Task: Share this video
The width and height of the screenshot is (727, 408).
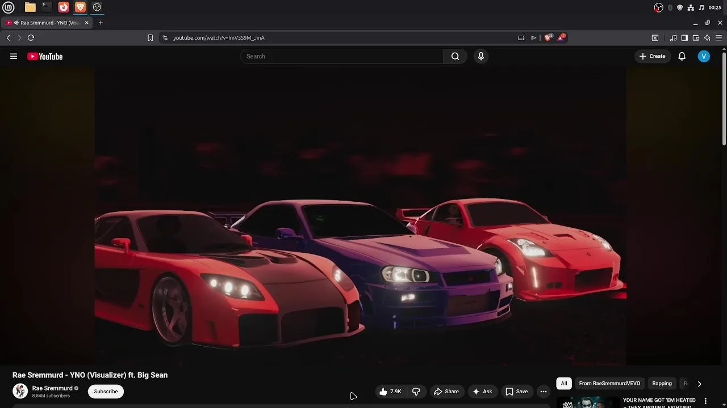Action: tap(446, 392)
